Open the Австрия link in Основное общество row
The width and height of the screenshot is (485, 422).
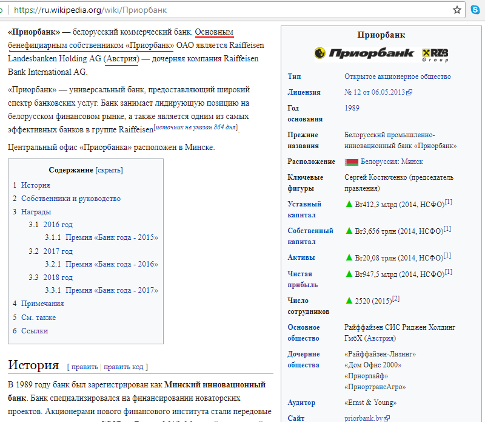click(x=380, y=338)
